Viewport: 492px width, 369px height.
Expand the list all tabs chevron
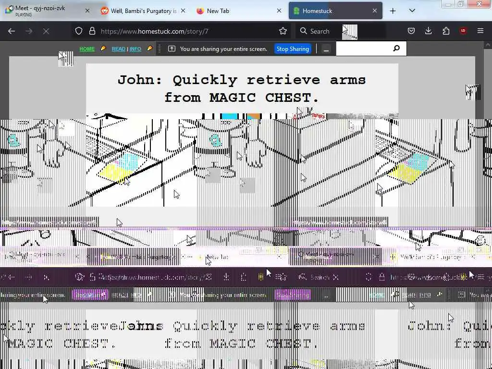(412, 11)
